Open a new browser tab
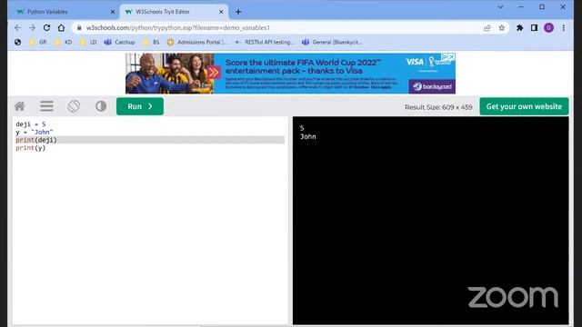The height and width of the screenshot is (327, 582). (238, 12)
